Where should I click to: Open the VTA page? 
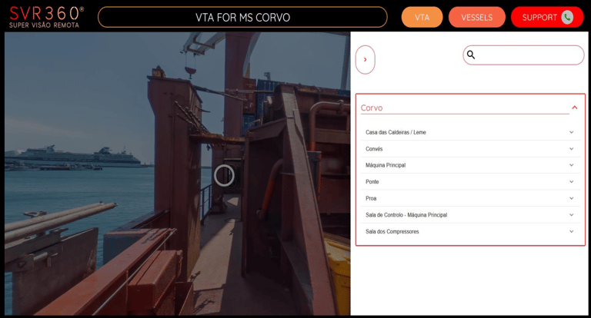point(422,18)
